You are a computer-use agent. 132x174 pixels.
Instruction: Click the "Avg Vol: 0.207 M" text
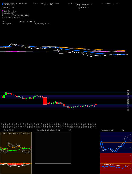(x=84, y=5)
